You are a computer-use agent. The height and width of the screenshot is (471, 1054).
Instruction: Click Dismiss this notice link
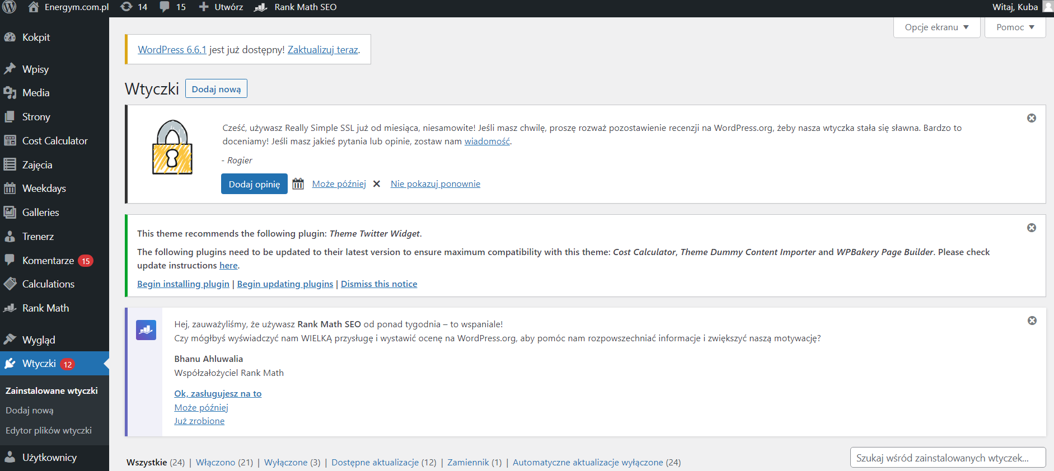[379, 284]
